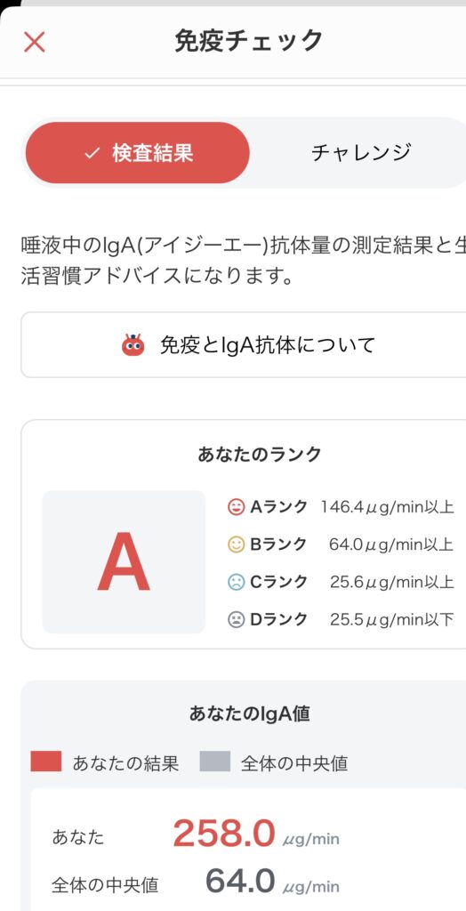Select the Dランク 25.5μg/min以下 row
This screenshot has width=466, height=911.
pyautogui.click(x=341, y=619)
